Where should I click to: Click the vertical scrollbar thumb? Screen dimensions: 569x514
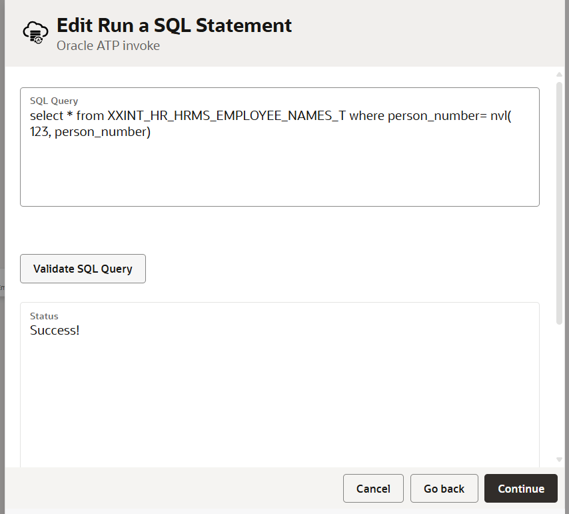[x=559, y=203]
